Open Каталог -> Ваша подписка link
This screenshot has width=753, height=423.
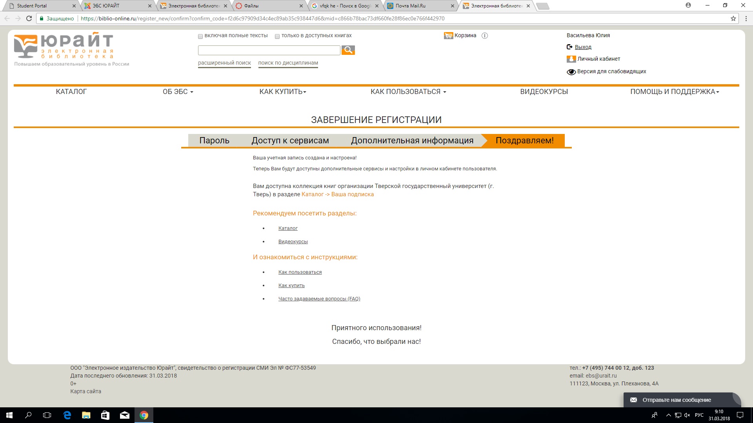click(x=337, y=194)
